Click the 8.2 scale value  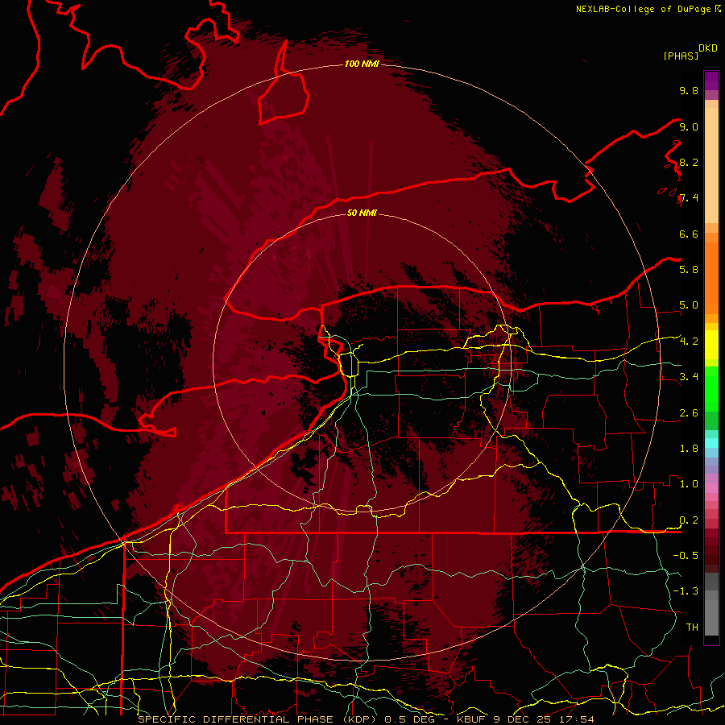[689, 162]
